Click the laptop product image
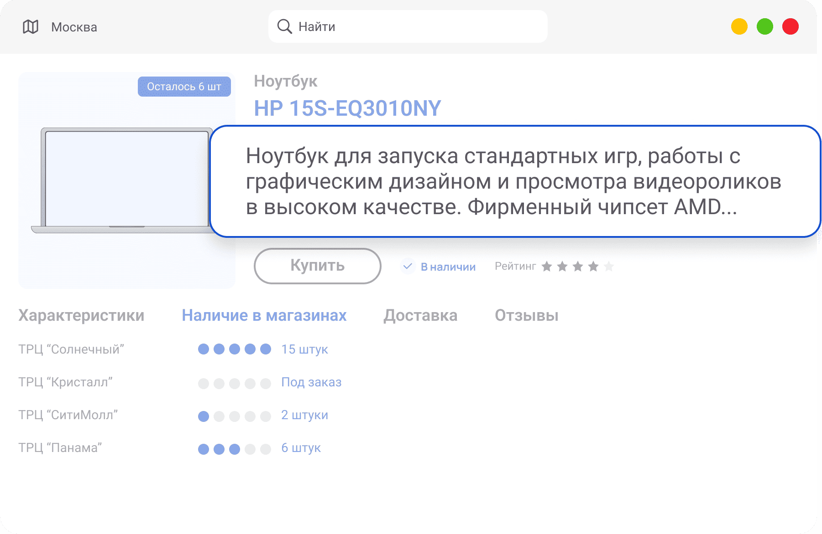 pos(123,181)
